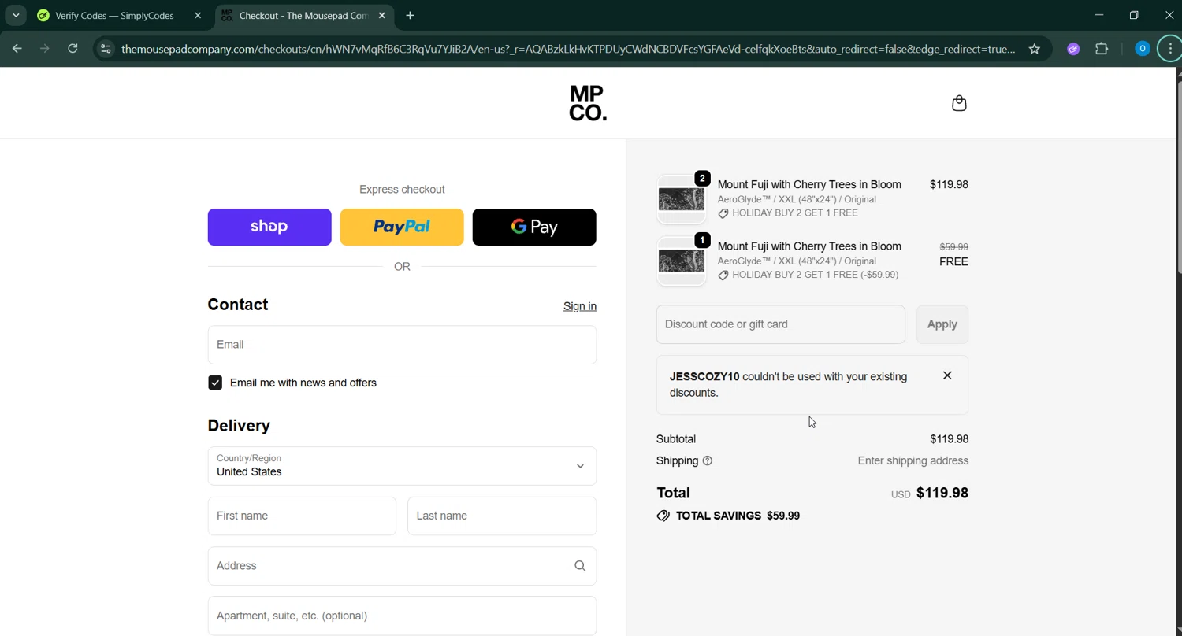Click the HOLIDAY BUY 2 GET 1 FREE tag icon on first item

coord(723,213)
